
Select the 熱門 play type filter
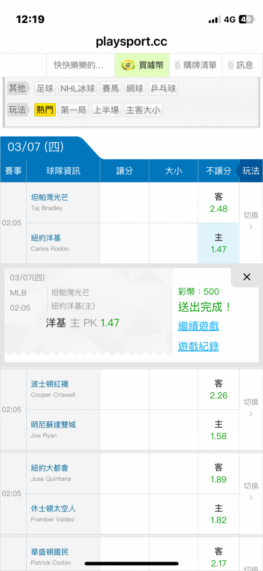(x=45, y=110)
